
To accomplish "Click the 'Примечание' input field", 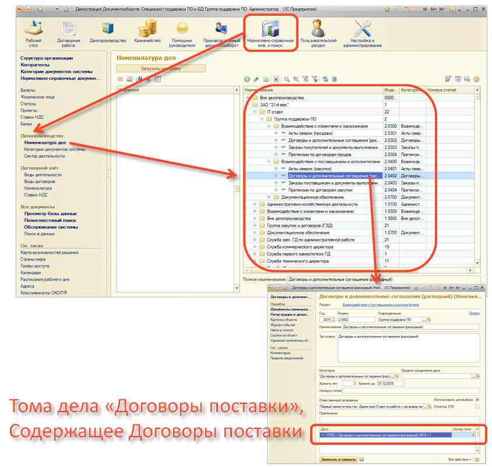I will point(399,419).
